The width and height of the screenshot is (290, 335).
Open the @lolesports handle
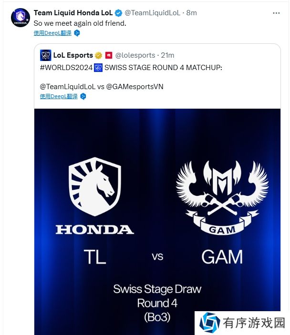136,55
